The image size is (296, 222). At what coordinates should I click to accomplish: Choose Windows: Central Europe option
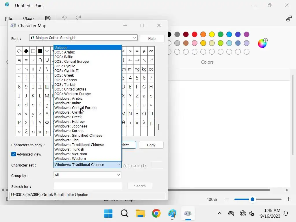tap(87, 108)
